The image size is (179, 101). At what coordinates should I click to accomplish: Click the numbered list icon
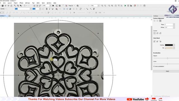click(x=67, y=9)
